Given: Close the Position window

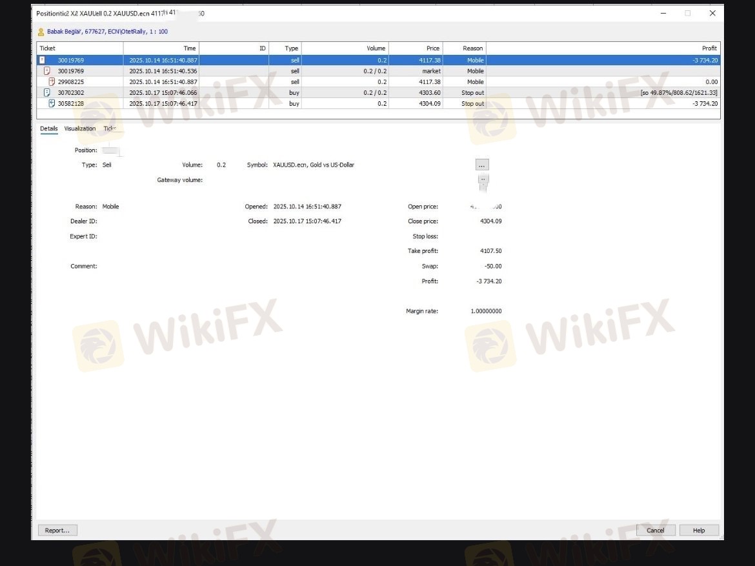Looking at the screenshot, I should click(712, 13).
